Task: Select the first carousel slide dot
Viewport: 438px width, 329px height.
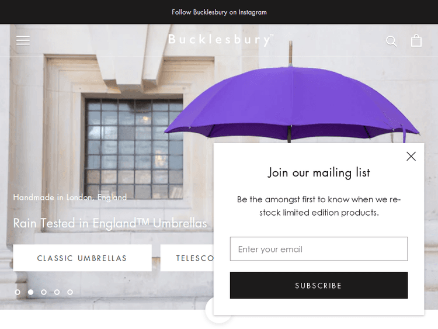Action: [x=18, y=292]
